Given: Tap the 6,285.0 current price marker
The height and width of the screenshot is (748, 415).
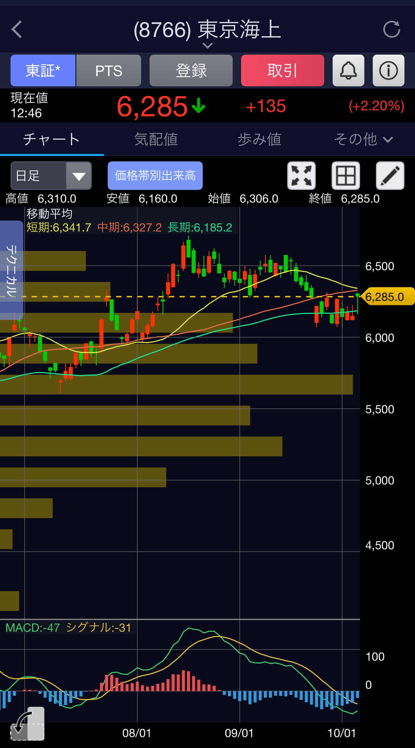Looking at the screenshot, I should [x=386, y=297].
